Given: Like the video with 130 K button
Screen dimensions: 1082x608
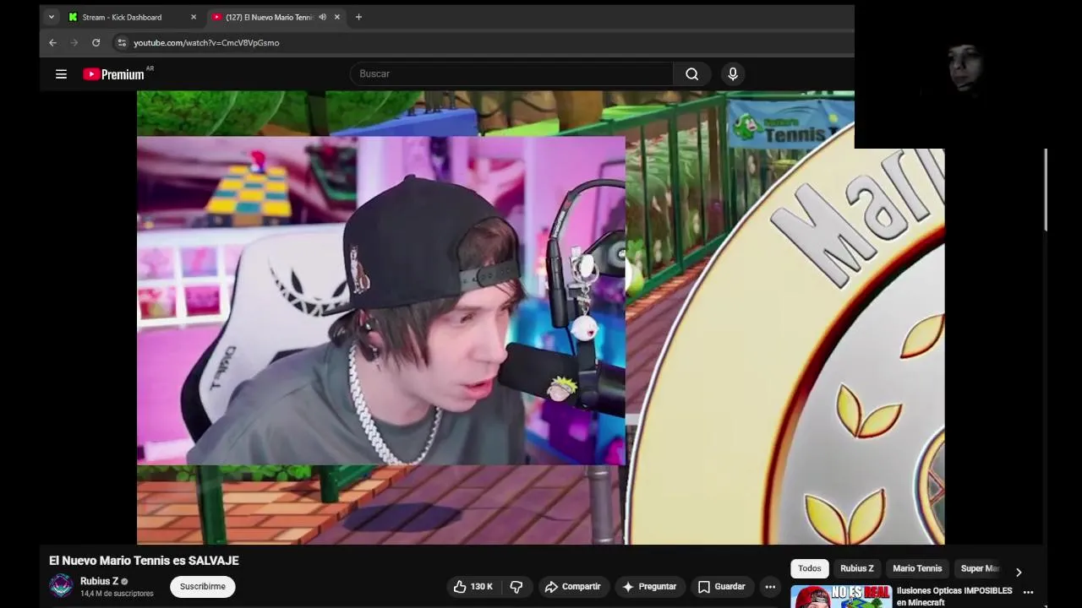Looking at the screenshot, I should coord(473,587).
